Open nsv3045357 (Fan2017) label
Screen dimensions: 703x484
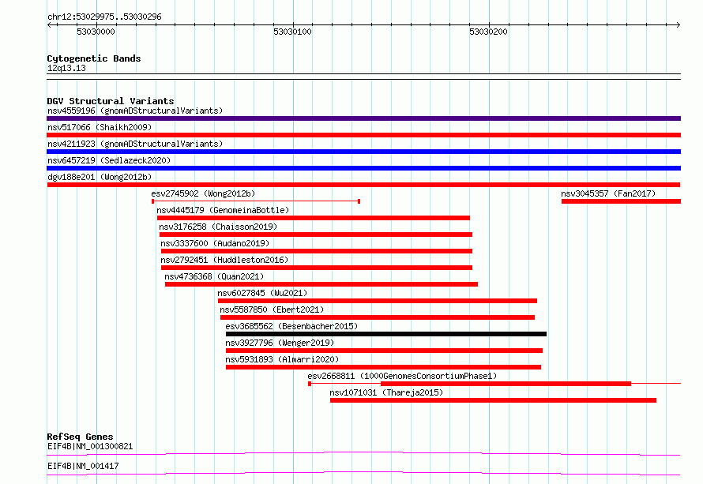coord(608,193)
